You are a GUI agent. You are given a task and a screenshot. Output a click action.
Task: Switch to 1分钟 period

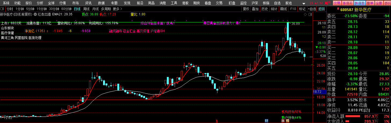pos(20,9)
